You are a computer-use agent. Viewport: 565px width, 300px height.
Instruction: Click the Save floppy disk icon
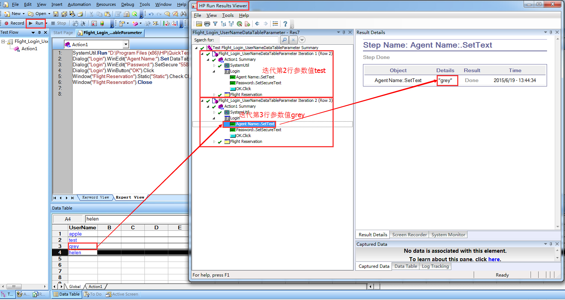[56, 14]
